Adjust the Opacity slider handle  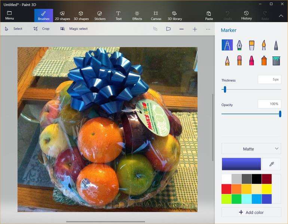click(280, 114)
